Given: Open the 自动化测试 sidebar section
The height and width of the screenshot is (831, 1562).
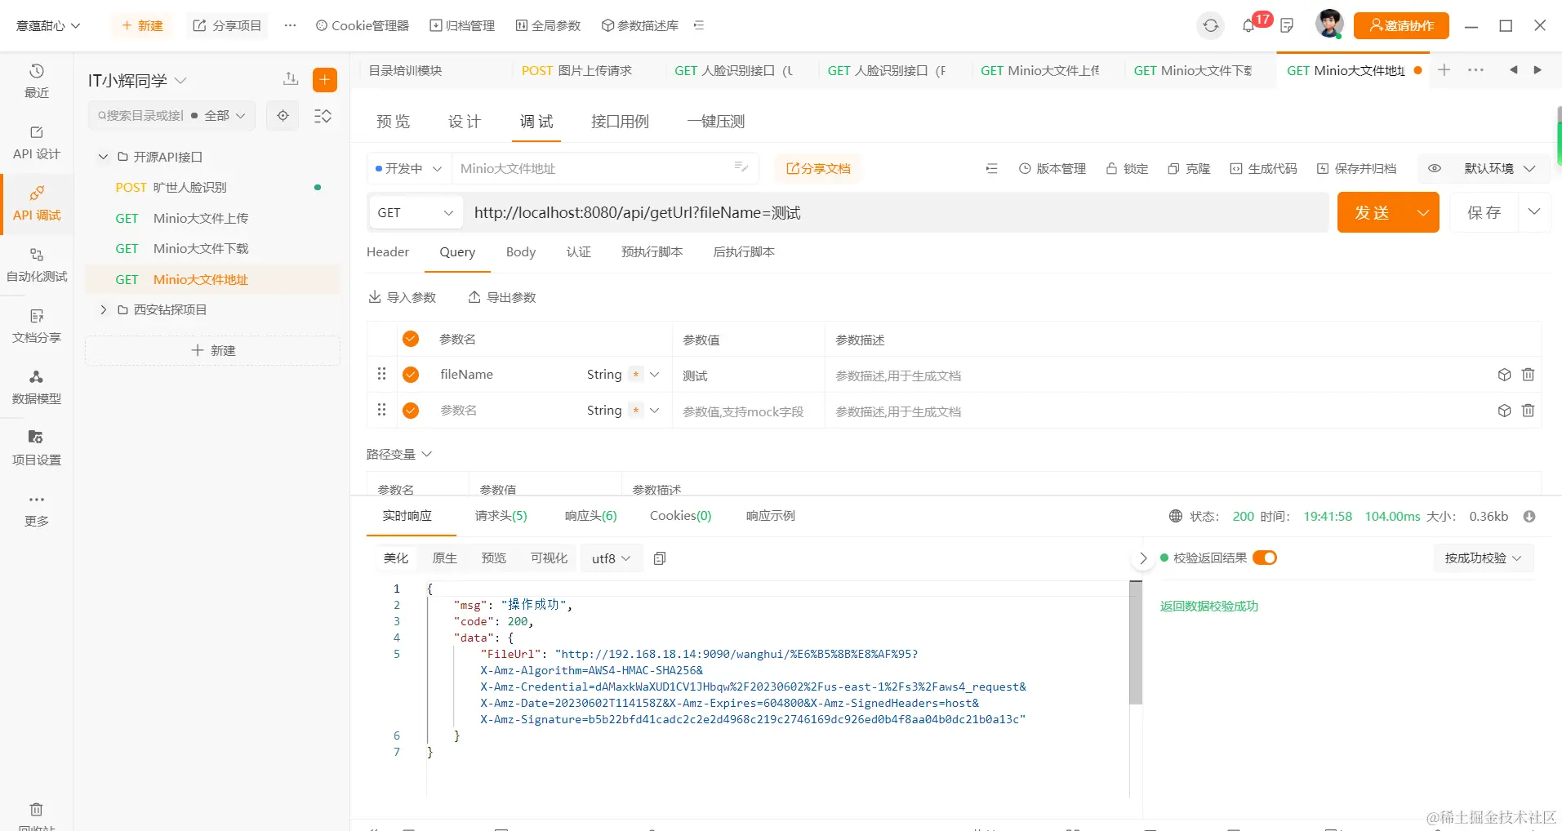Looking at the screenshot, I should pos(36,264).
